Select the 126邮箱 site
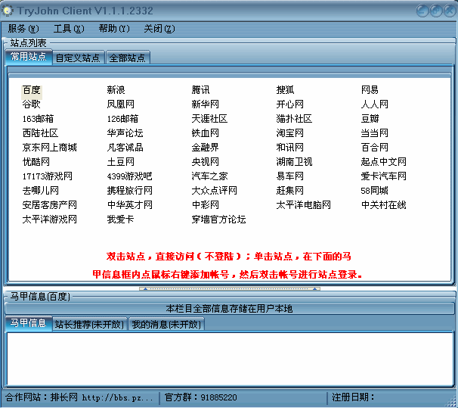 (122, 119)
